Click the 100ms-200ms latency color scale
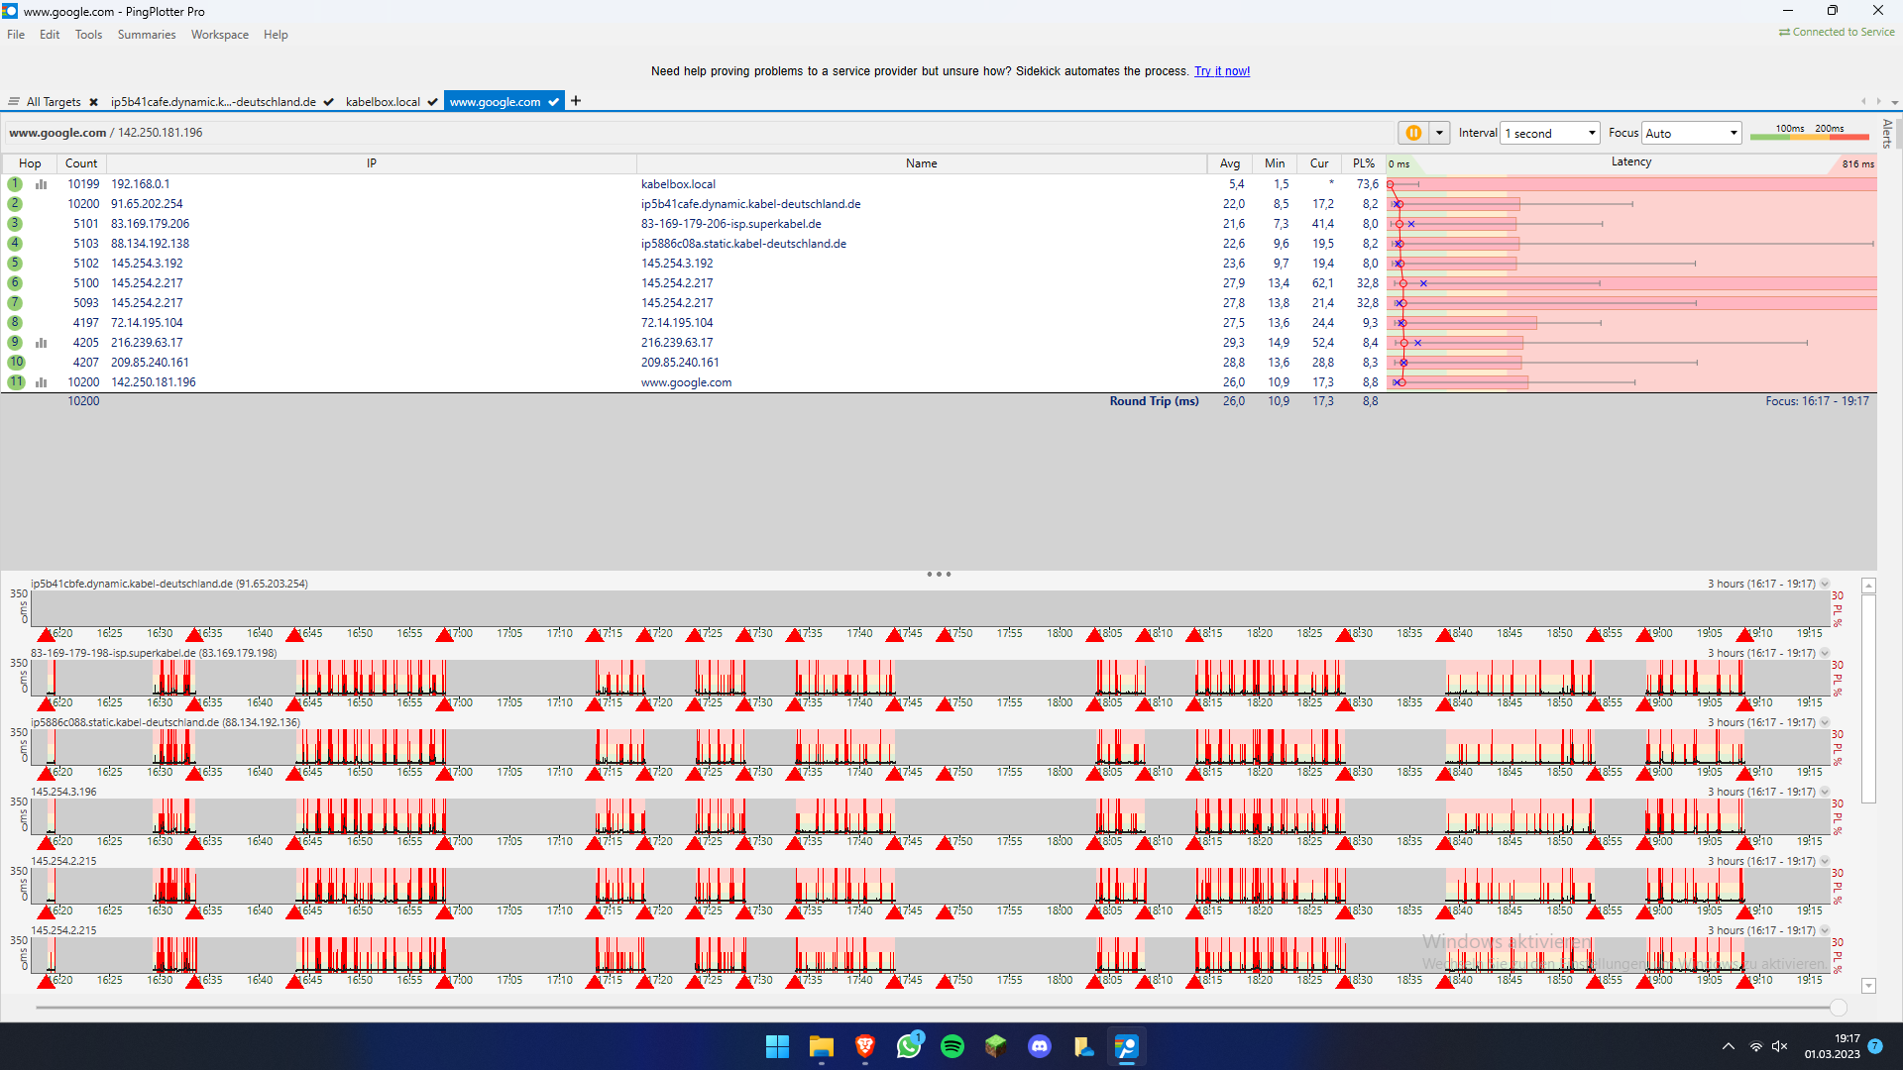This screenshot has height=1070, width=1903. point(1810,135)
